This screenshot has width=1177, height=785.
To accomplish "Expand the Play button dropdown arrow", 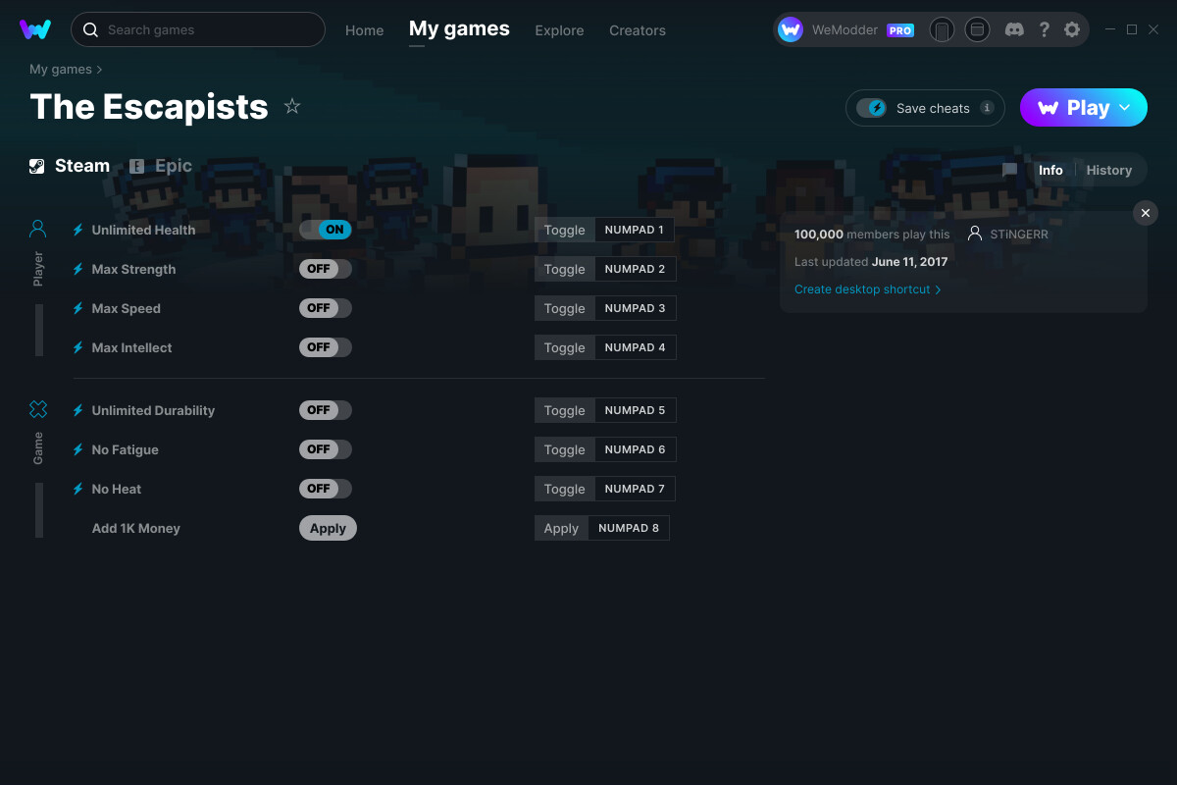I will pyautogui.click(x=1126, y=108).
